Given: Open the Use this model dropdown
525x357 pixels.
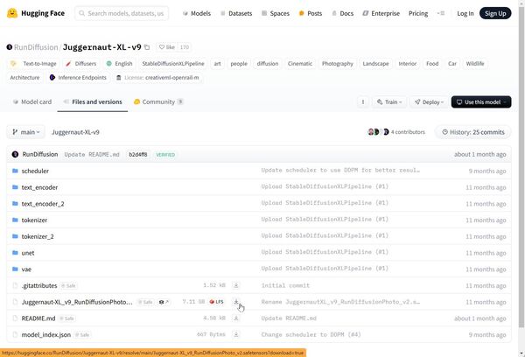Looking at the screenshot, I should click(481, 102).
